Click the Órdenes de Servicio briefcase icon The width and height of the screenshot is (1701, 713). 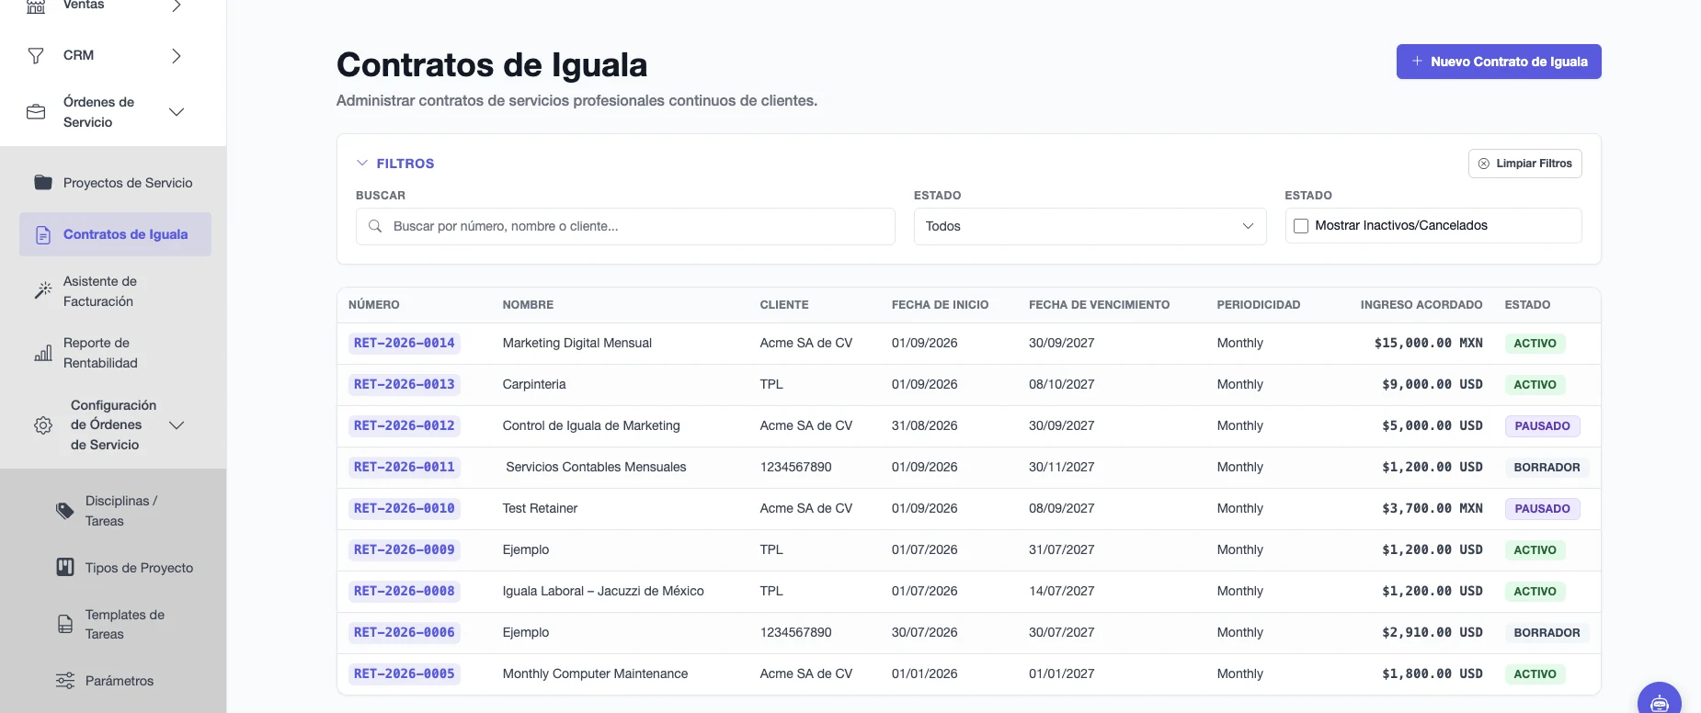[x=36, y=112]
